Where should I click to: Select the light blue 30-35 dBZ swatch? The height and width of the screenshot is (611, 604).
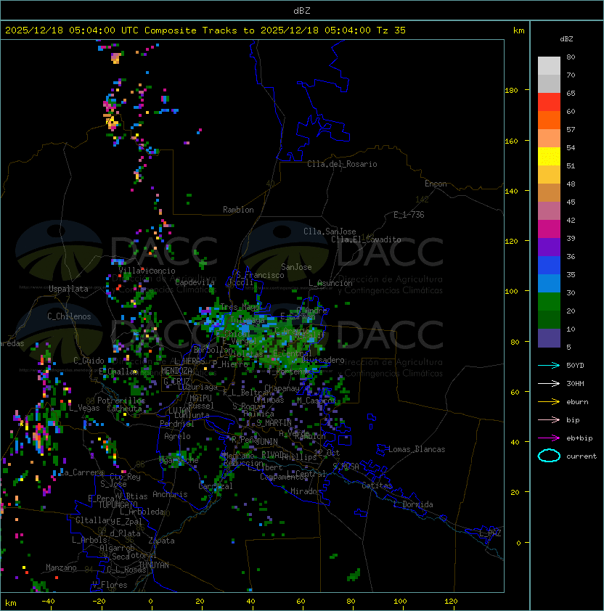click(549, 283)
